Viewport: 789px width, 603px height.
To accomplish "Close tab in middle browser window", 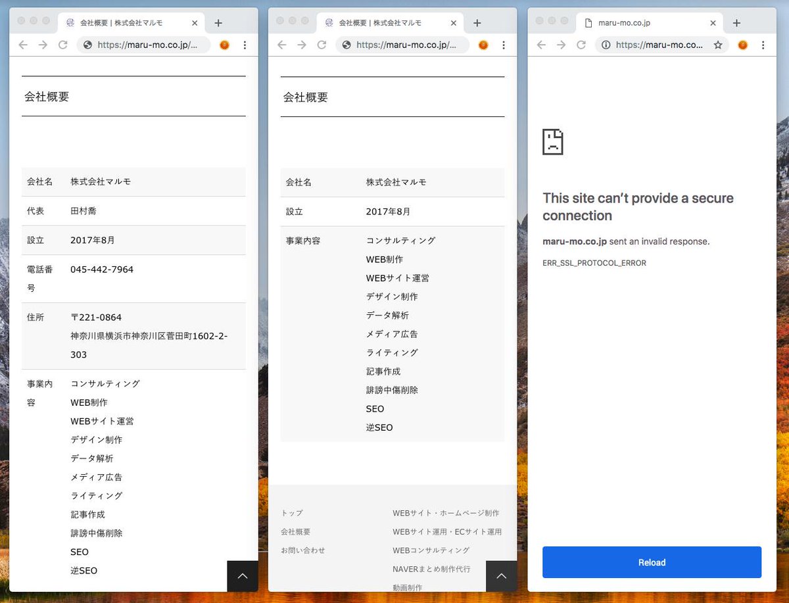I will 454,23.
